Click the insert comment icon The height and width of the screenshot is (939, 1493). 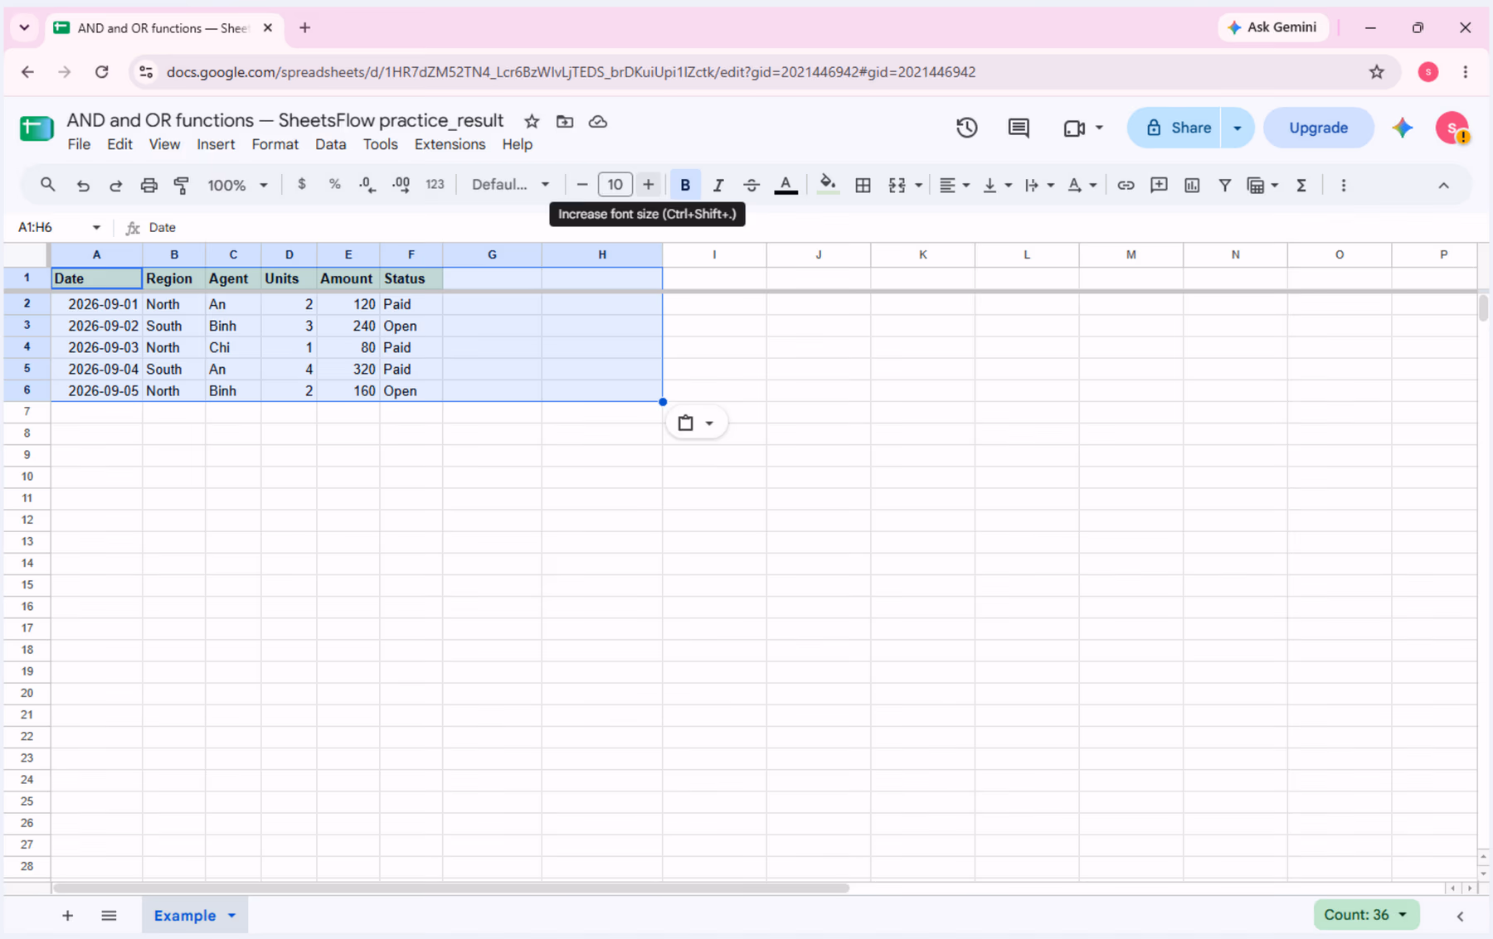point(1159,185)
